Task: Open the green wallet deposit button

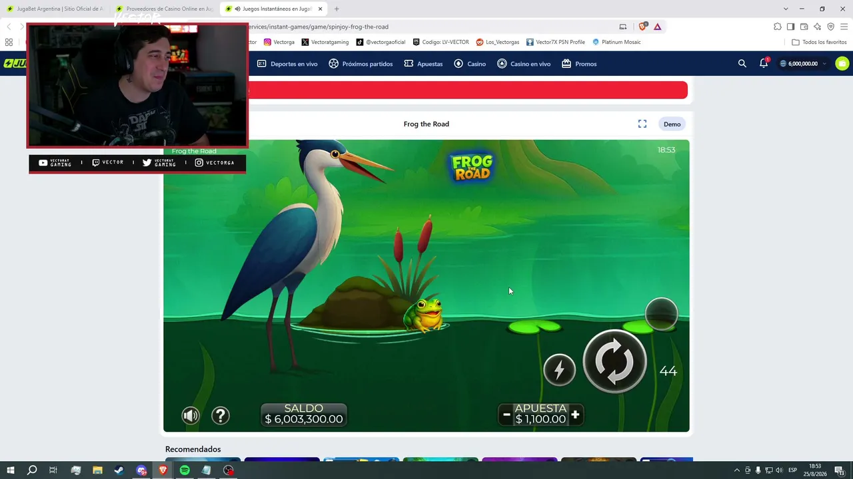Action: (842, 64)
